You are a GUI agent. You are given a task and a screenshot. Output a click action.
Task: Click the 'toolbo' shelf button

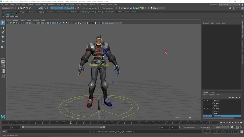12,15
